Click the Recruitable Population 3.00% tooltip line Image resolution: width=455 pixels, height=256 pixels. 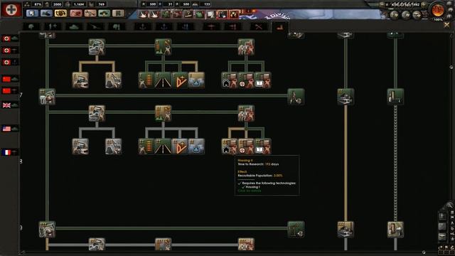(260, 176)
